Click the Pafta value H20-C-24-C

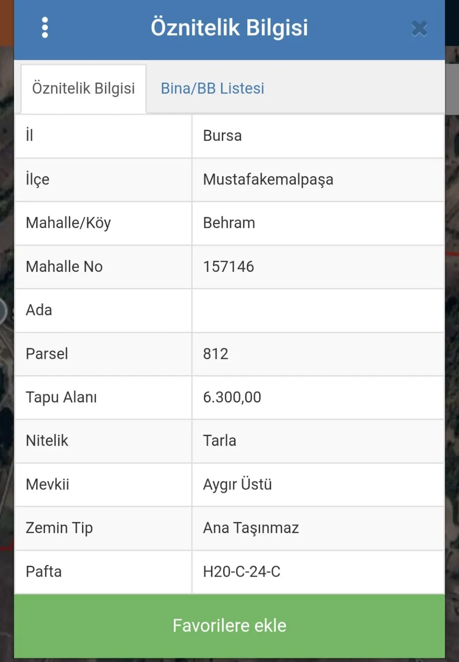242,572
